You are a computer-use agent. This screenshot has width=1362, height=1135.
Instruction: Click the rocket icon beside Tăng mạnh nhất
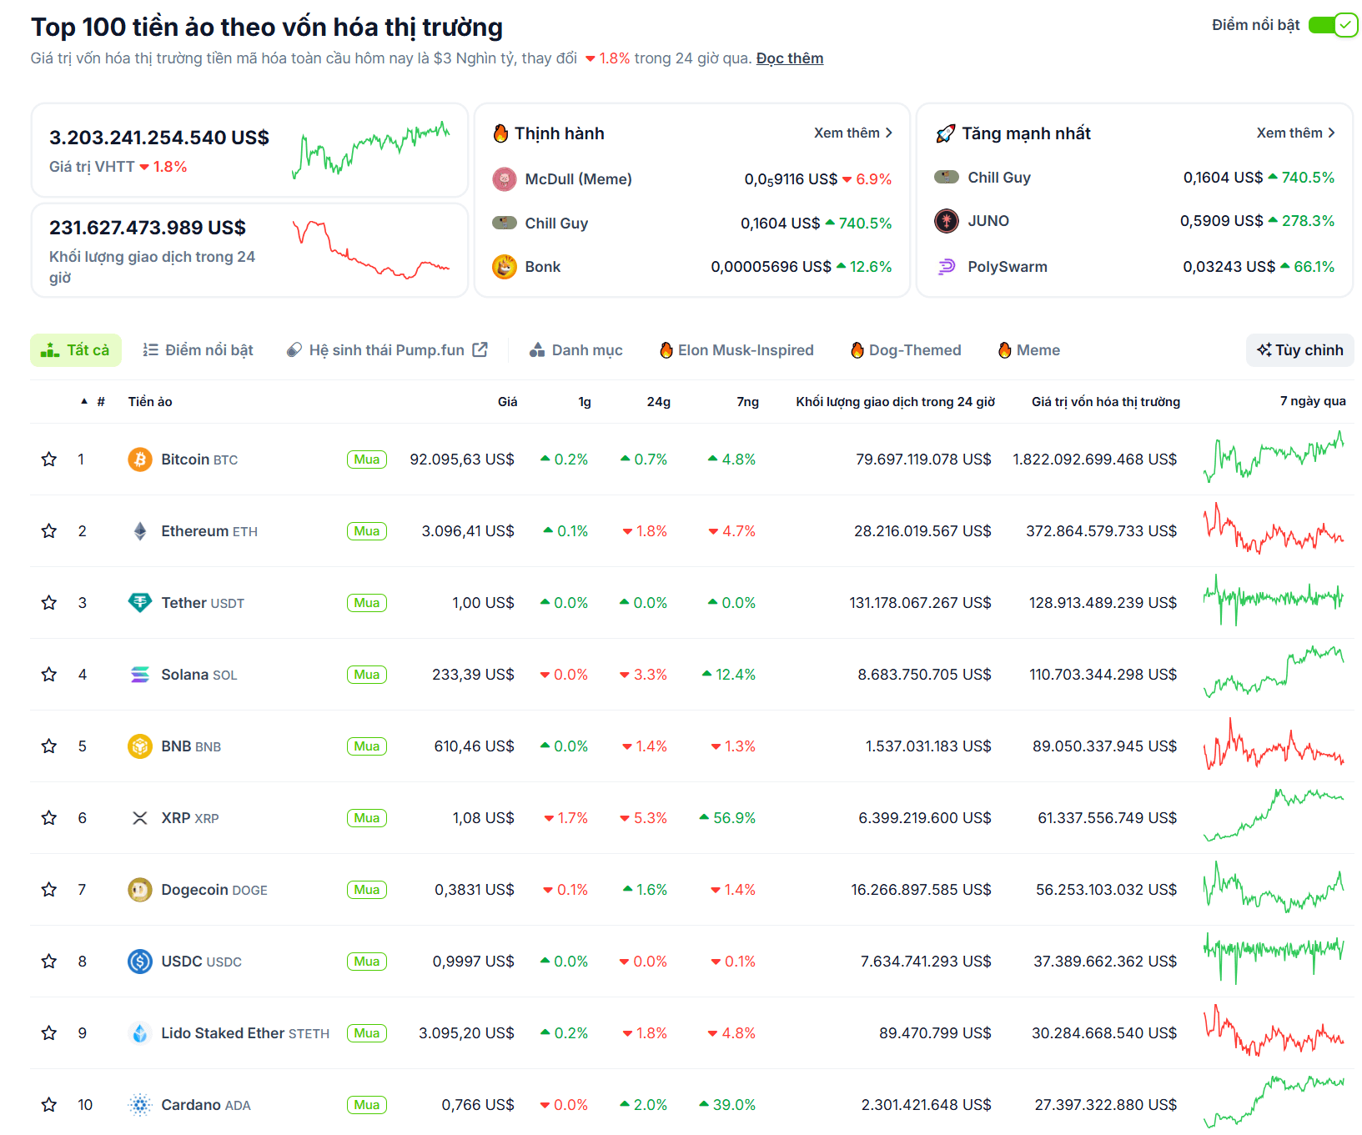(945, 133)
